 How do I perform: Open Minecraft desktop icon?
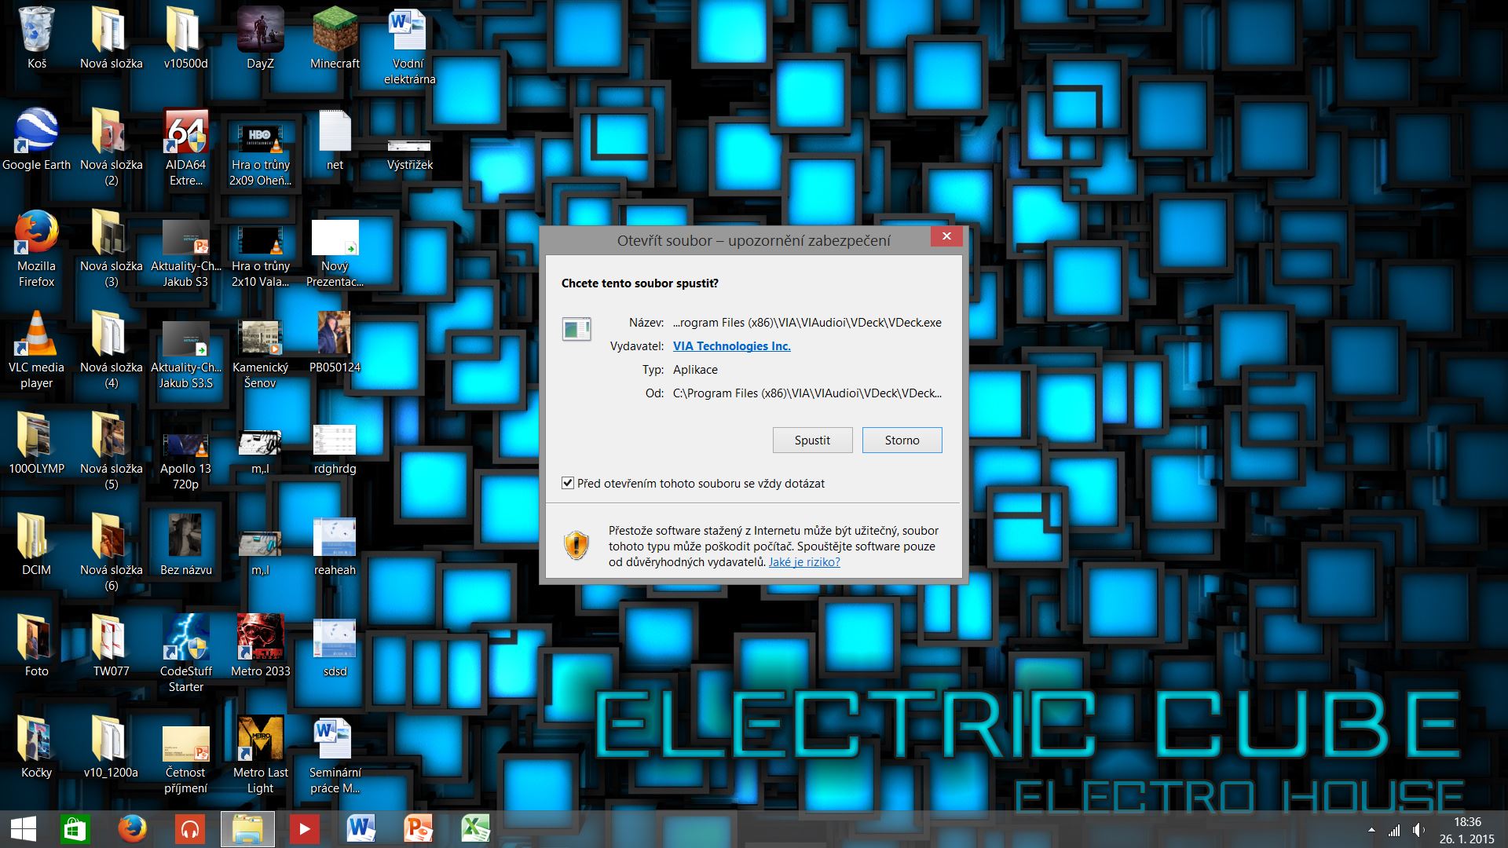point(335,33)
